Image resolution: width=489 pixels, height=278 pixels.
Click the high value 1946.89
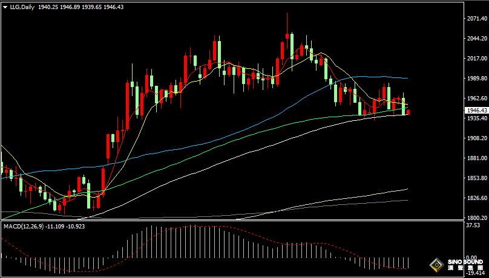[x=70, y=7]
